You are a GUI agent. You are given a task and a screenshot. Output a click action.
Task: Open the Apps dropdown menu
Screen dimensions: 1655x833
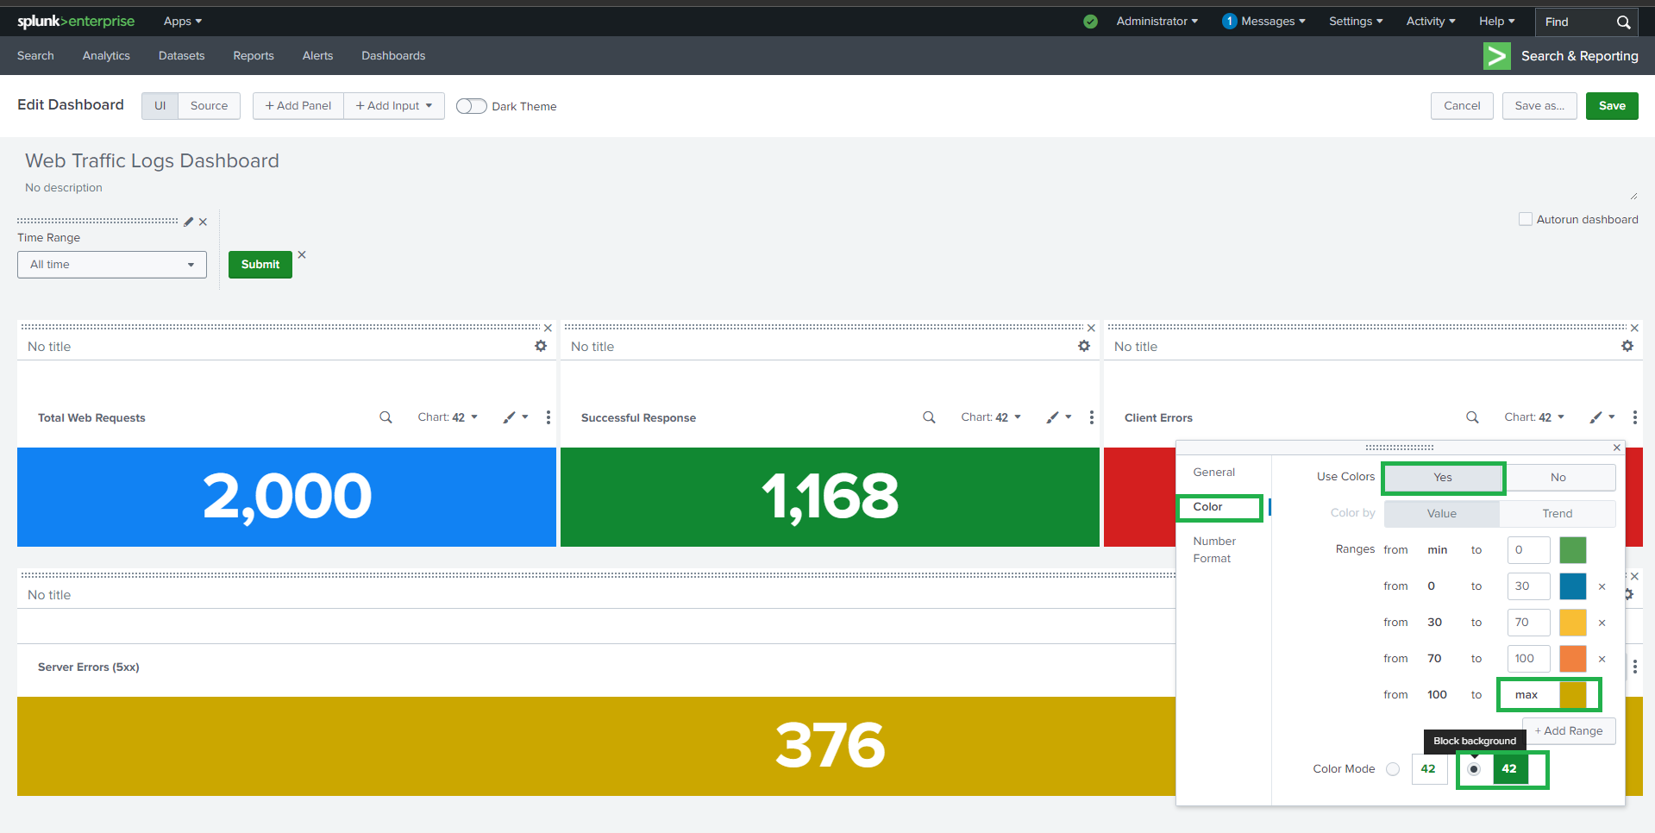(183, 22)
